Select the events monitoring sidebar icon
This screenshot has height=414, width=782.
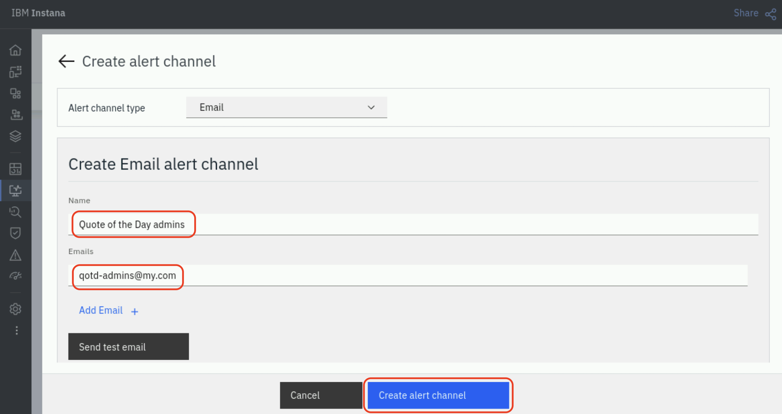tap(16, 190)
